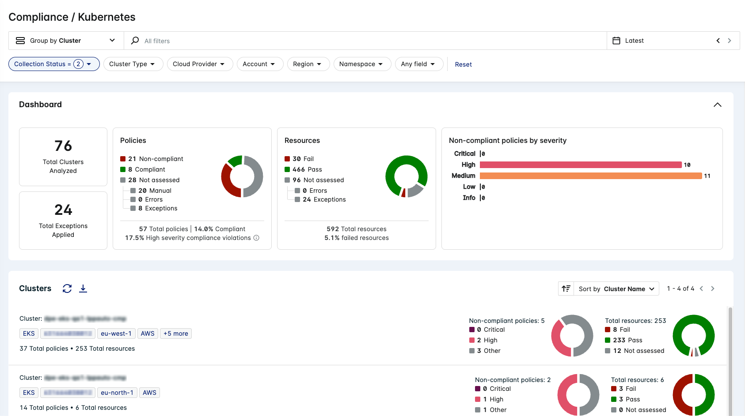Download the clusters compliance report
The width and height of the screenshot is (745, 416).
pyautogui.click(x=83, y=289)
